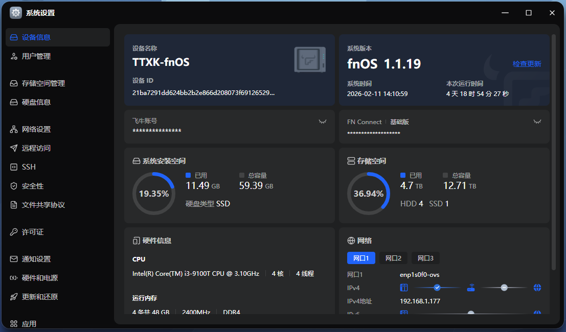Click the 应用 grid icon
The height and width of the screenshot is (332, 566).
(14, 324)
